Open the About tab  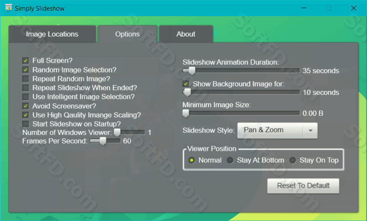186,34
